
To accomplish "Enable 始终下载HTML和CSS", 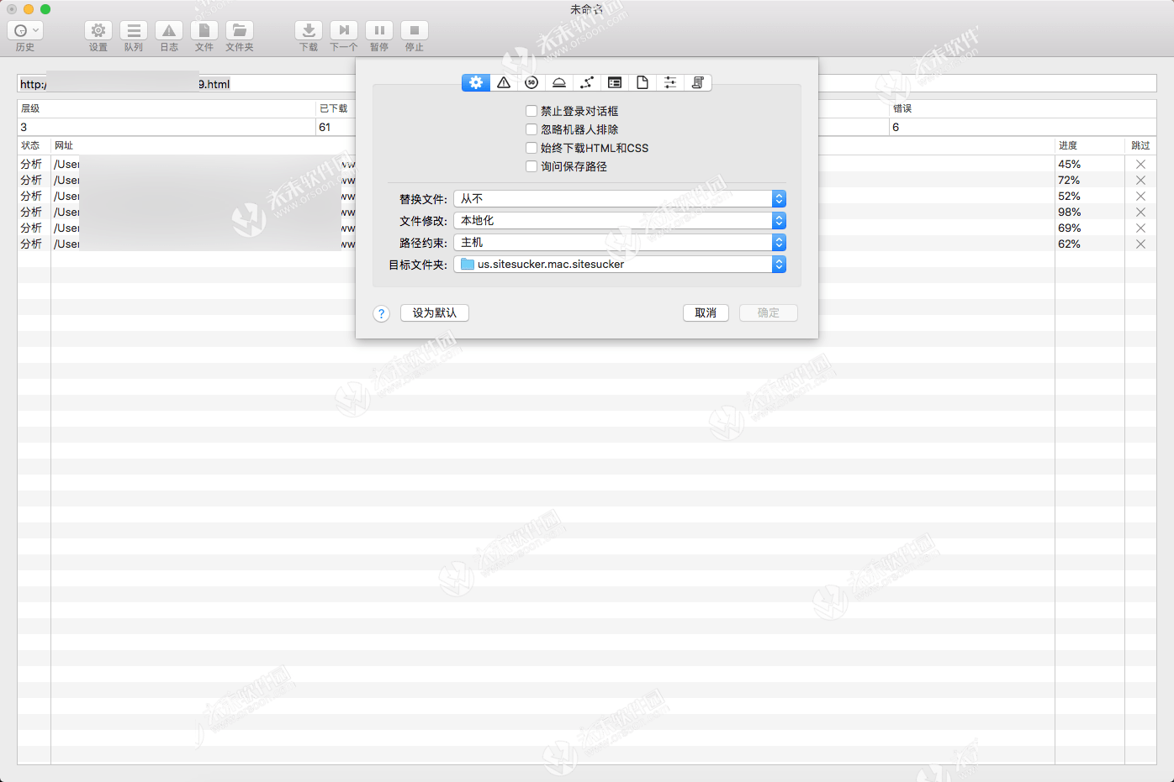I will pyautogui.click(x=531, y=147).
